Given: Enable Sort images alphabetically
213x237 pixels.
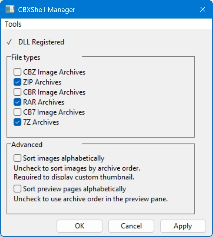Looking at the screenshot, I should point(17,158).
